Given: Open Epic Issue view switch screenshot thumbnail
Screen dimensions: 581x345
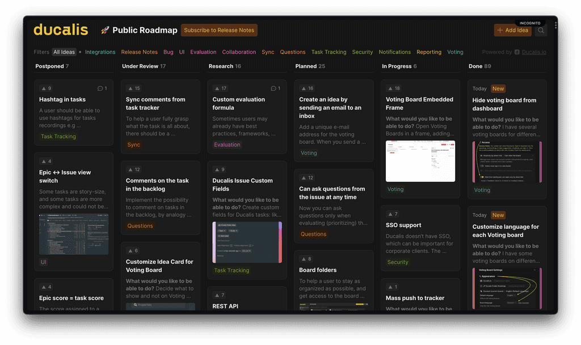Looking at the screenshot, I should 74,234.
